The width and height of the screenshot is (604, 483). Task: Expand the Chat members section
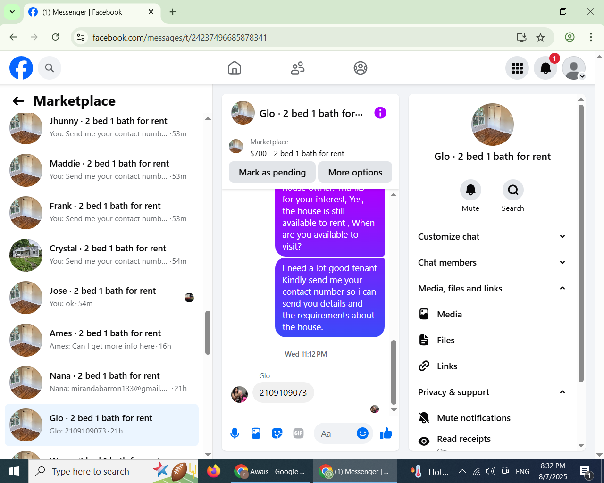point(492,262)
